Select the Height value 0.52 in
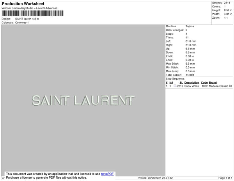234x181 pixels. [x=228, y=10]
